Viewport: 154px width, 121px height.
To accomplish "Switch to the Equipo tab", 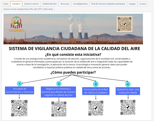I will point(132,4).
